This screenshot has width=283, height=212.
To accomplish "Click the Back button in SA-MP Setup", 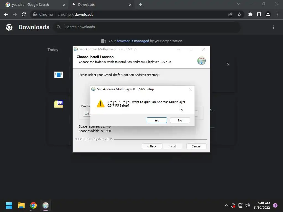I will click(152, 146).
